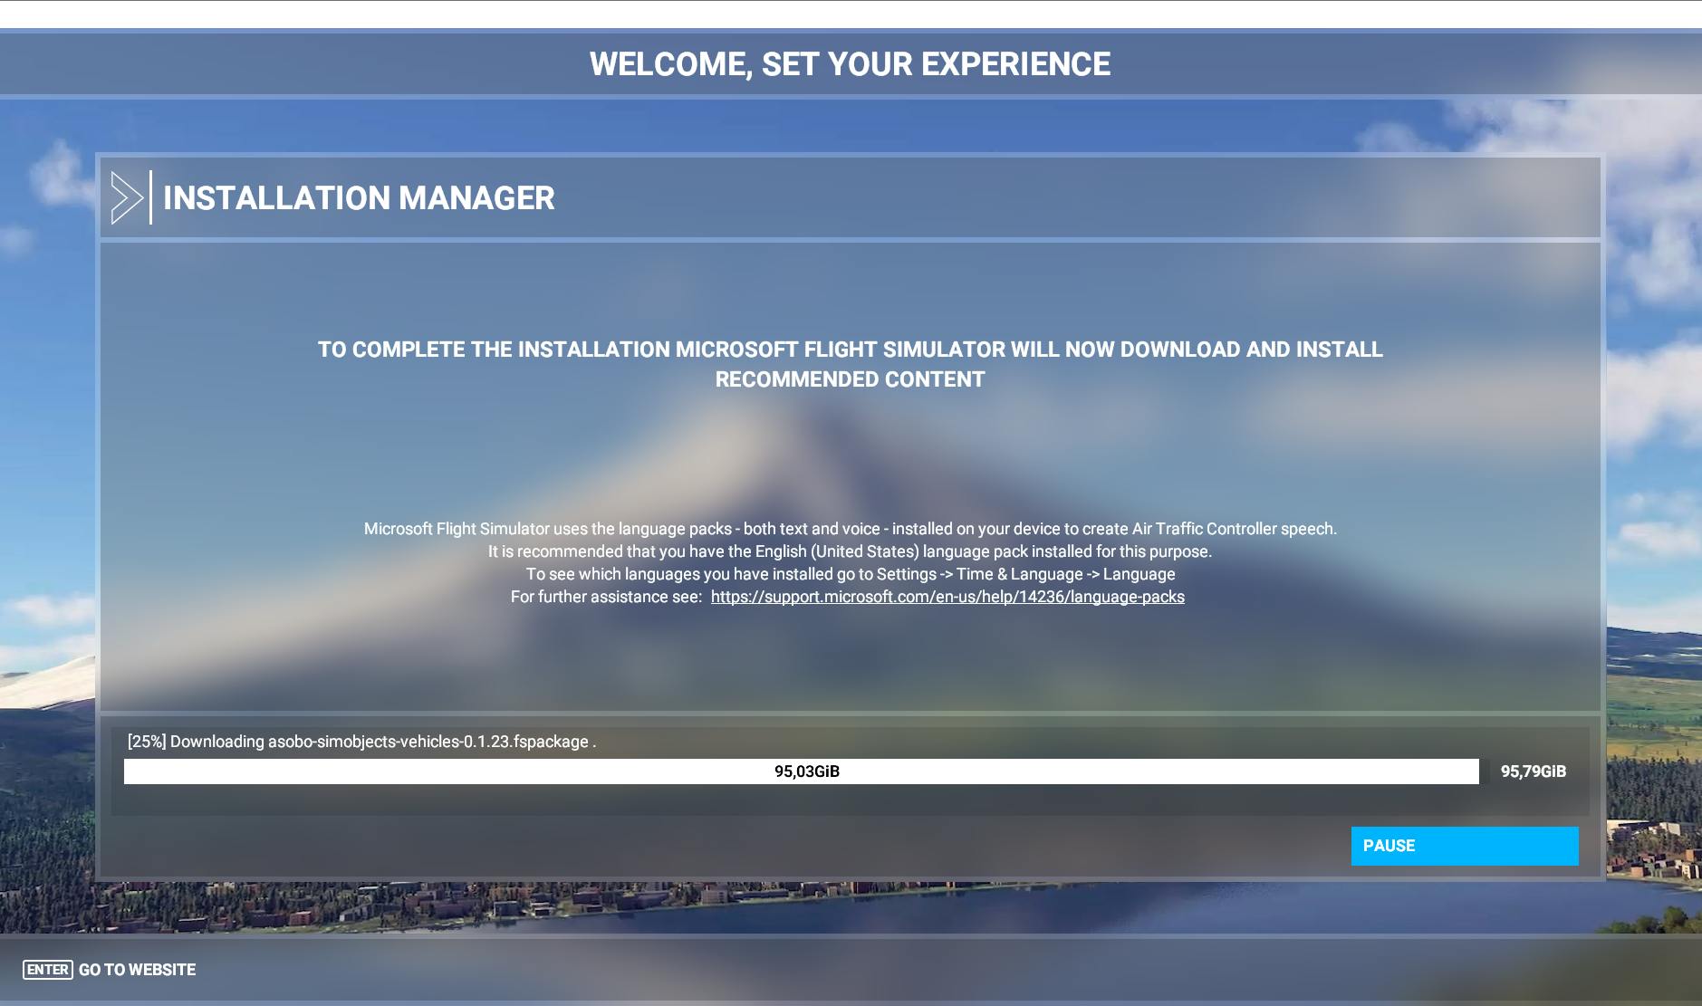This screenshot has height=1006, width=1702.
Task: Click the Settings Time & Language instruction line
Action: pyautogui.click(x=850, y=573)
